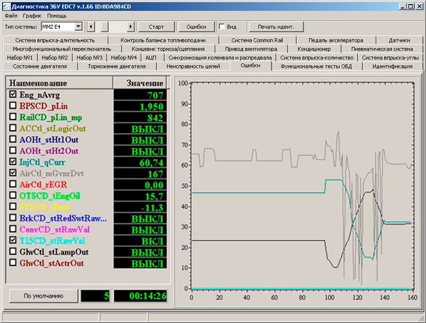Enable the RailCD_pLin_mp checkbox
The width and height of the screenshot is (426, 323).
[13, 117]
